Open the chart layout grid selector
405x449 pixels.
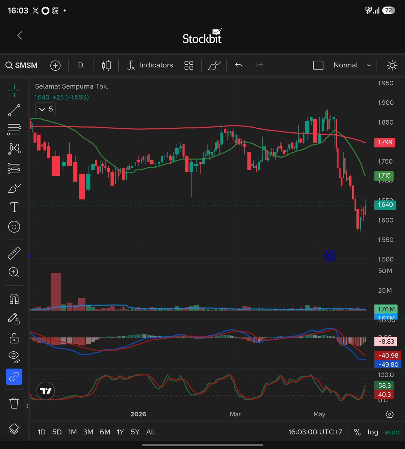(x=189, y=65)
